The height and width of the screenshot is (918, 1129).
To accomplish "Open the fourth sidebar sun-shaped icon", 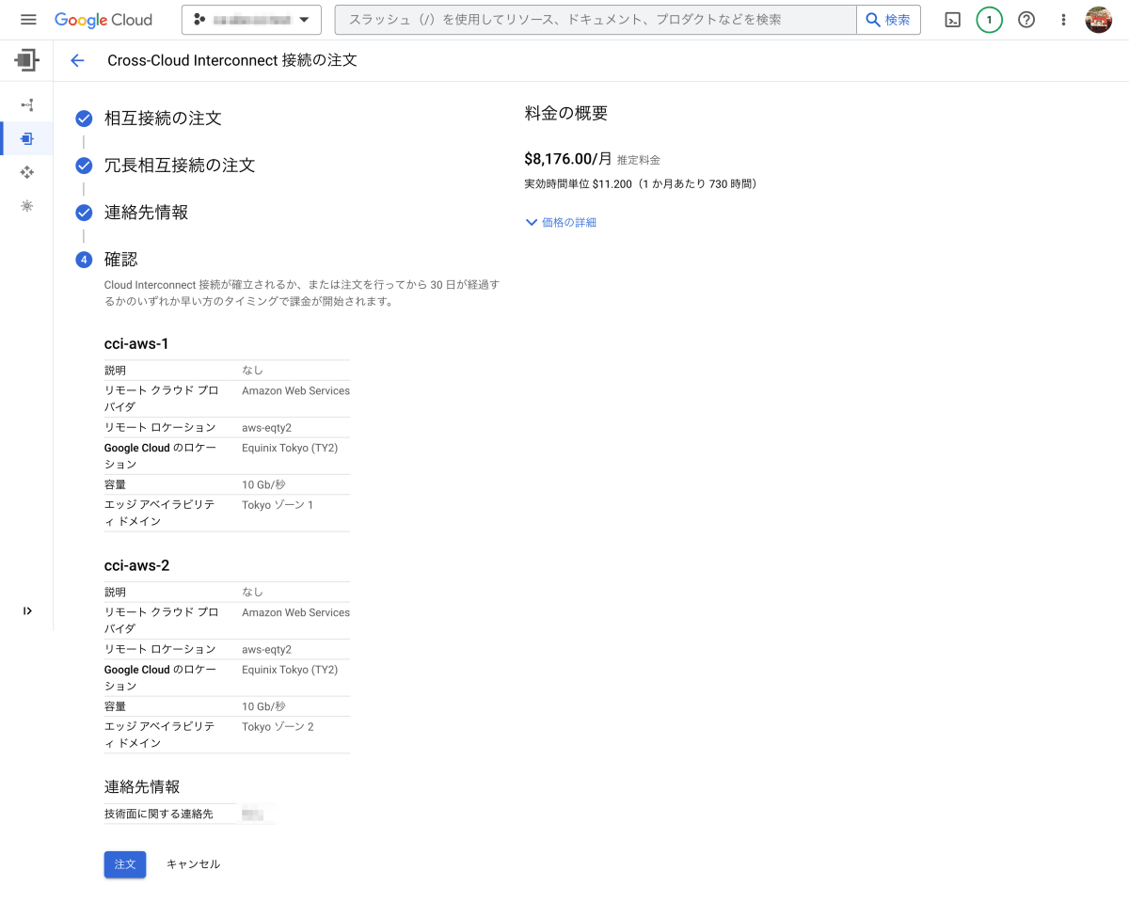I will point(27,206).
